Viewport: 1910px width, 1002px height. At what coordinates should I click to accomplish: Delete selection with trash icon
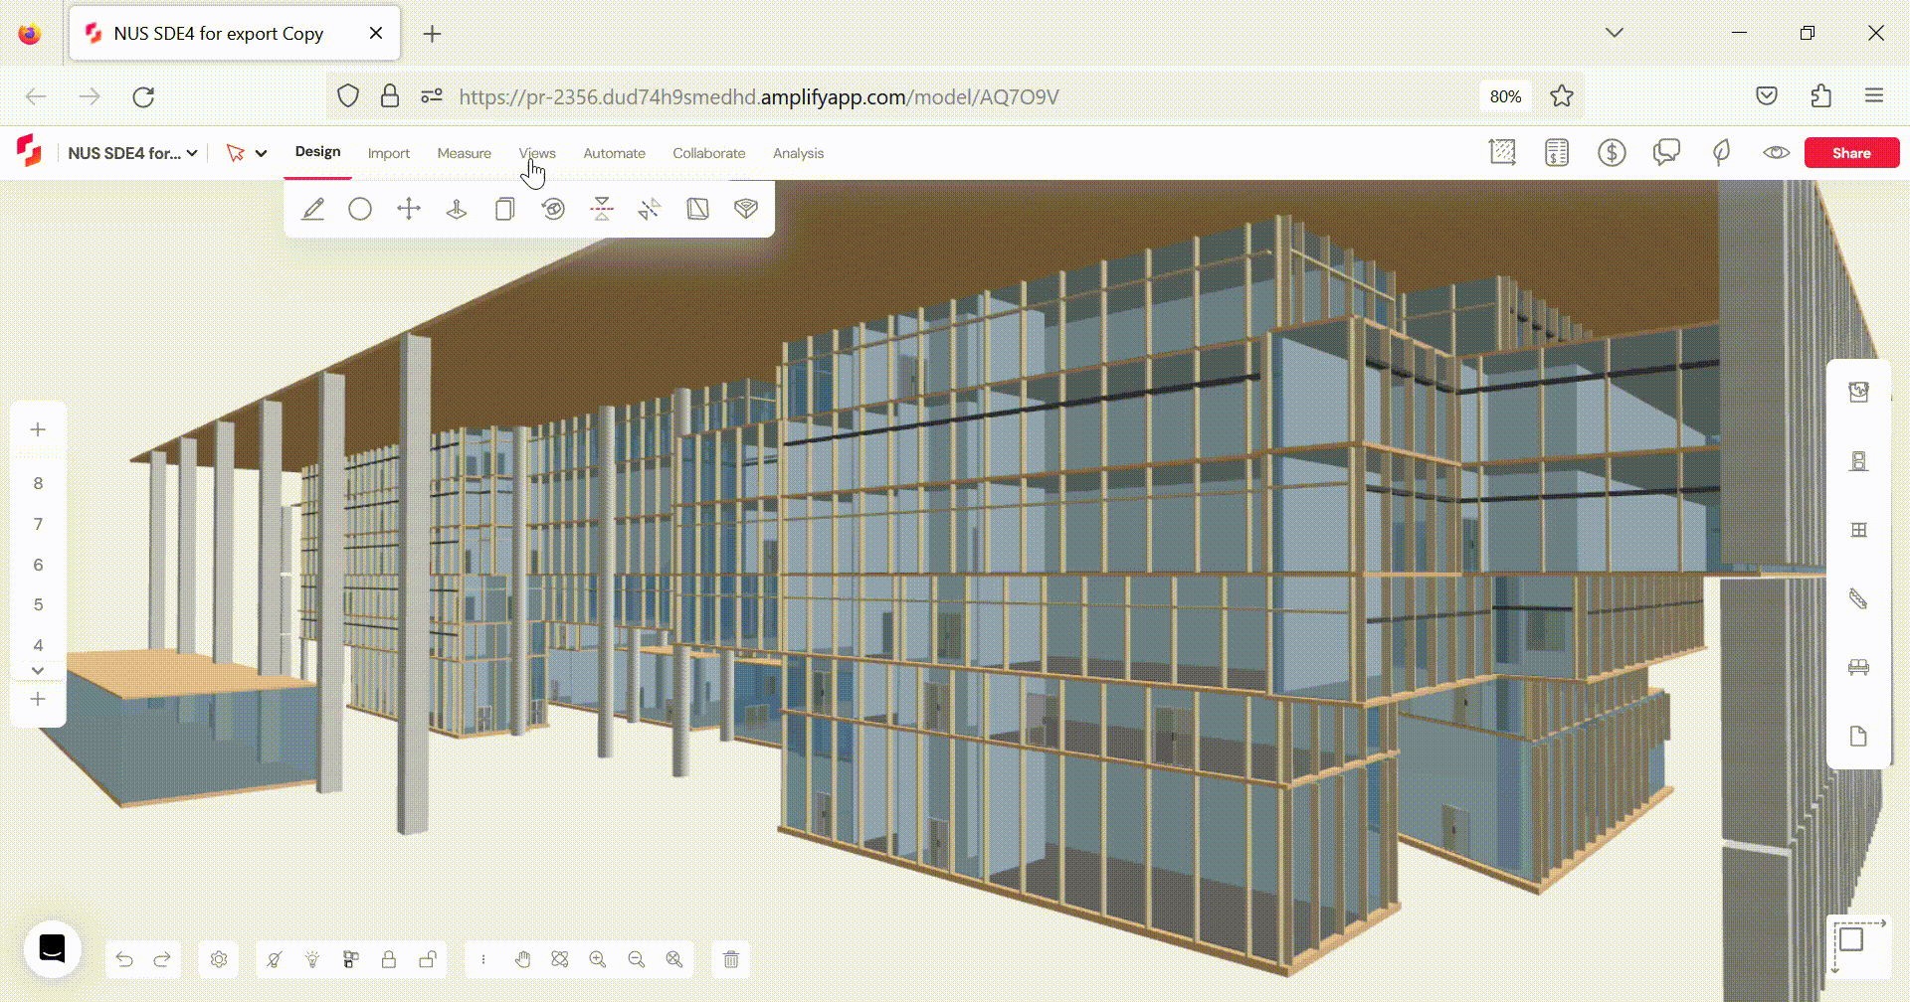(x=731, y=959)
